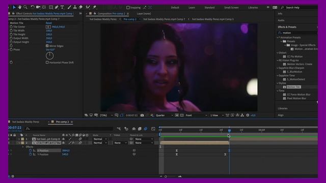326x183 pixels.
Task: Toggle Output Width stopwatch
Action: point(11,38)
